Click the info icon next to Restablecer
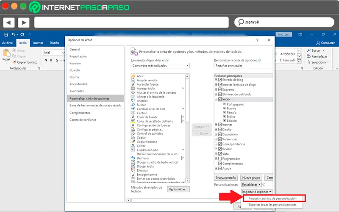Viewport: 339px width, 212px height. click(264, 184)
